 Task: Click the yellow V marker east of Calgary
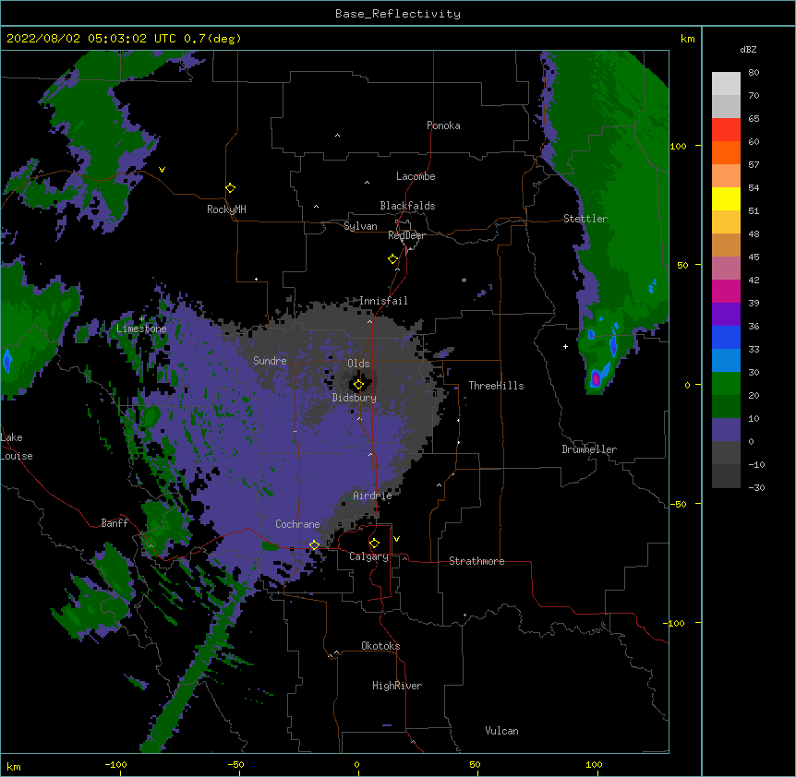point(396,539)
